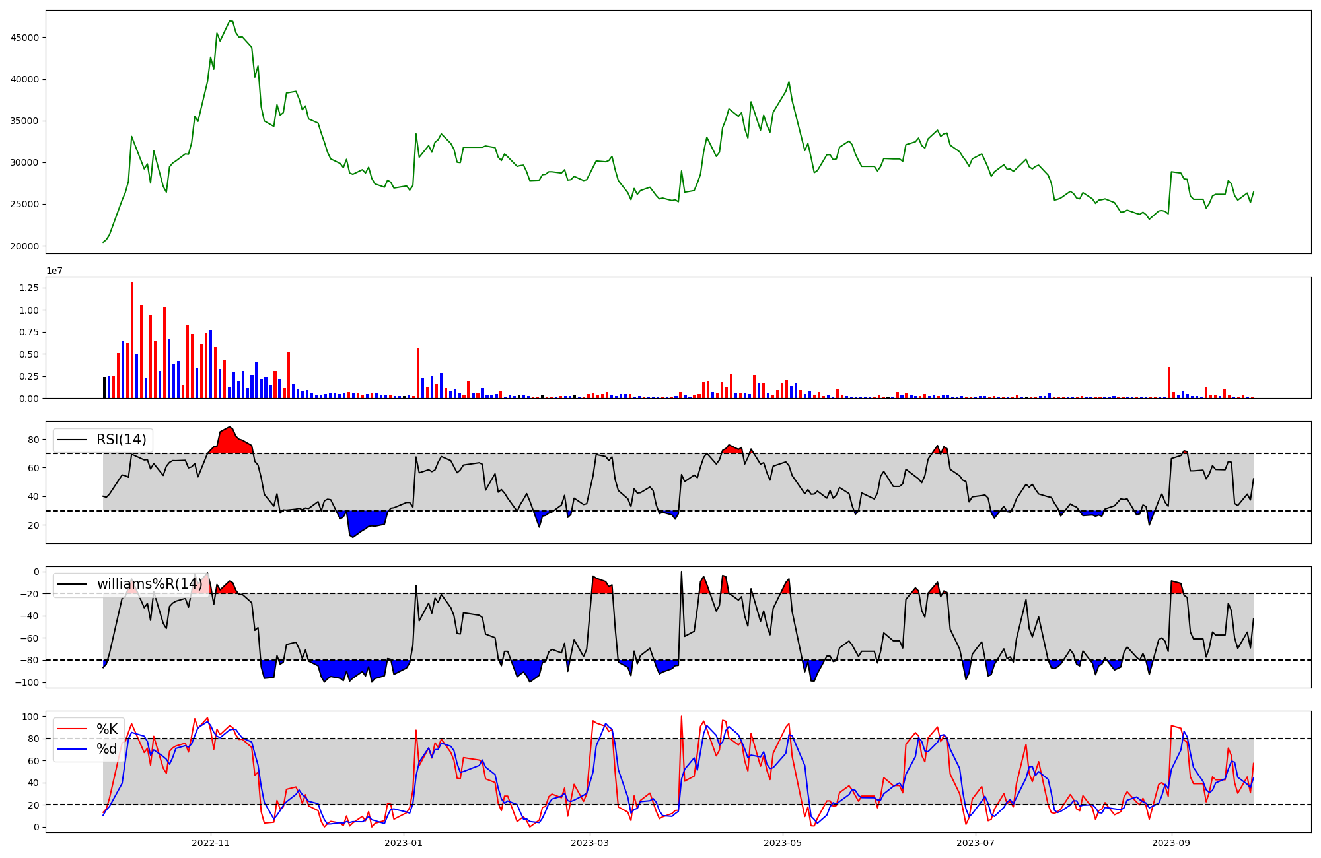Click the highest peak of green price line
Image resolution: width=1321 pixels, height=858 pixels.
tap(230, 21)
